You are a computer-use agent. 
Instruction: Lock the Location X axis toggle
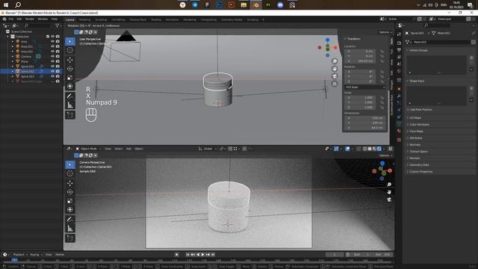point(382,52)
